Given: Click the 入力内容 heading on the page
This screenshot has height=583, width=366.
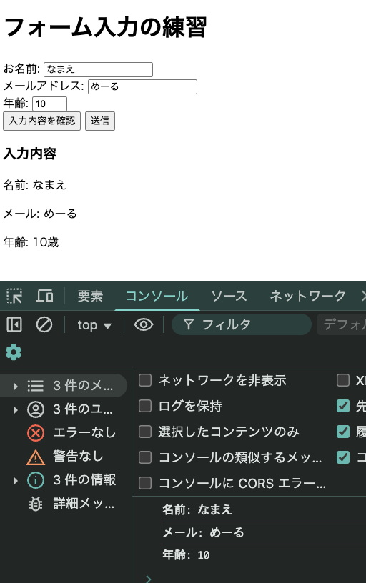Looking at the screenshot, I should [x=30, y=153].
